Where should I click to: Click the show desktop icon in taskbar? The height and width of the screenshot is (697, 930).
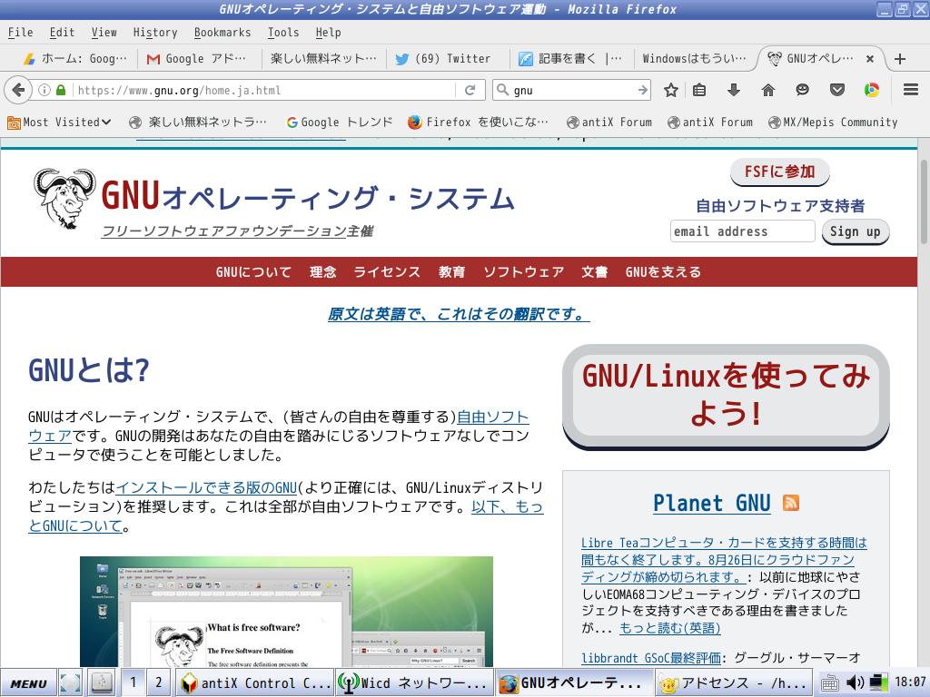click(x=70, y=682)
